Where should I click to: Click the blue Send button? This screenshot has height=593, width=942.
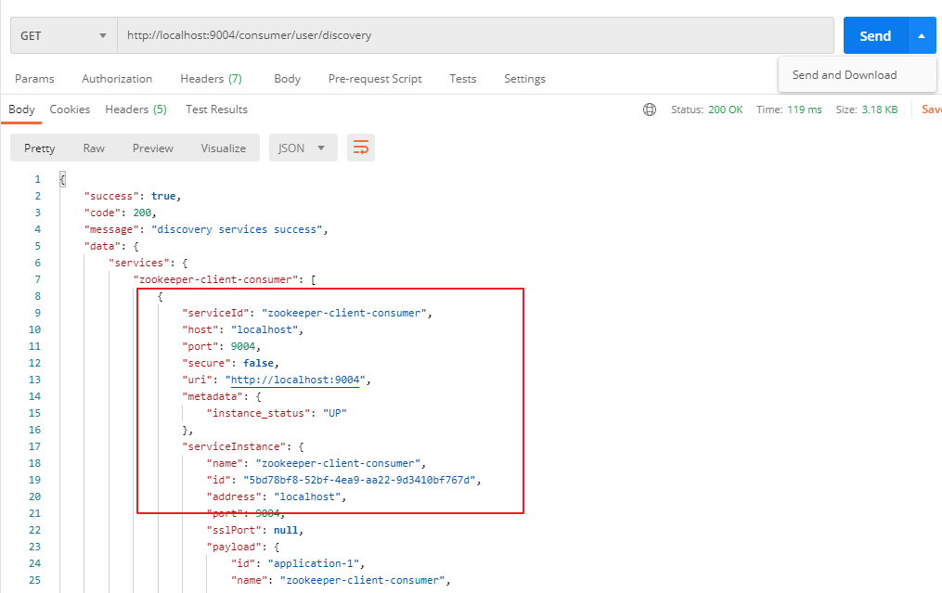point(875,35)
